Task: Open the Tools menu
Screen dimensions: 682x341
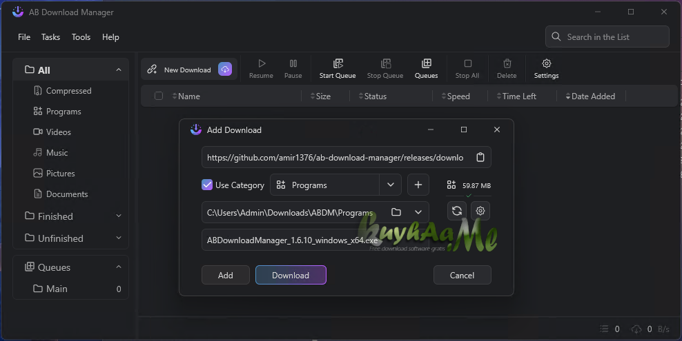Action: [81, 37]
